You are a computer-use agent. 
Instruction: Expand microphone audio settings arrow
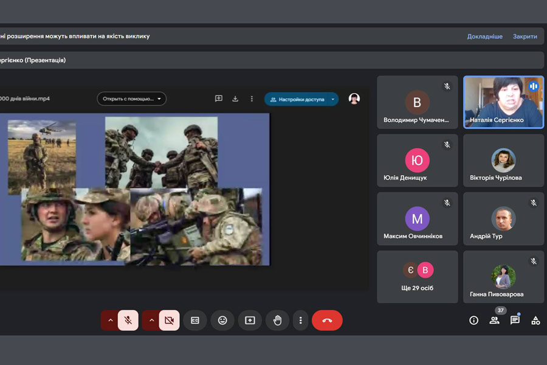point(110,320)
